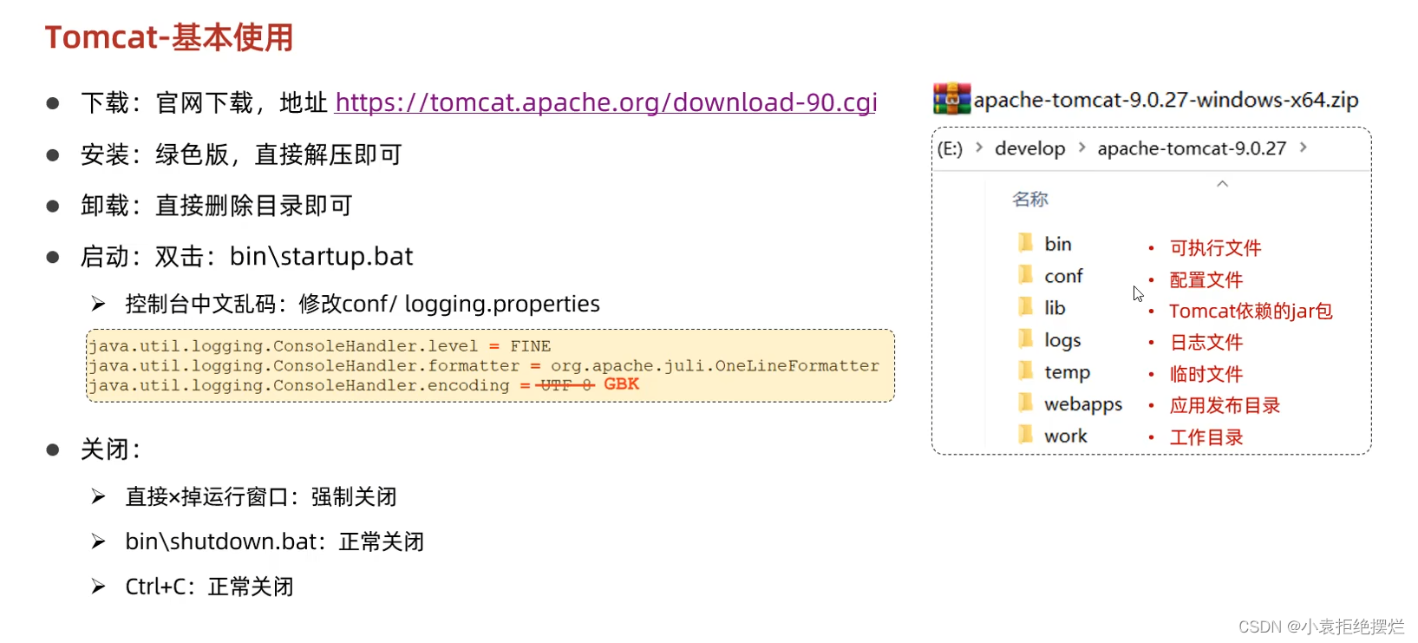Screen dimensions: 1418x643
Task: Select the temp folder name
Action: pos(1067,372)
